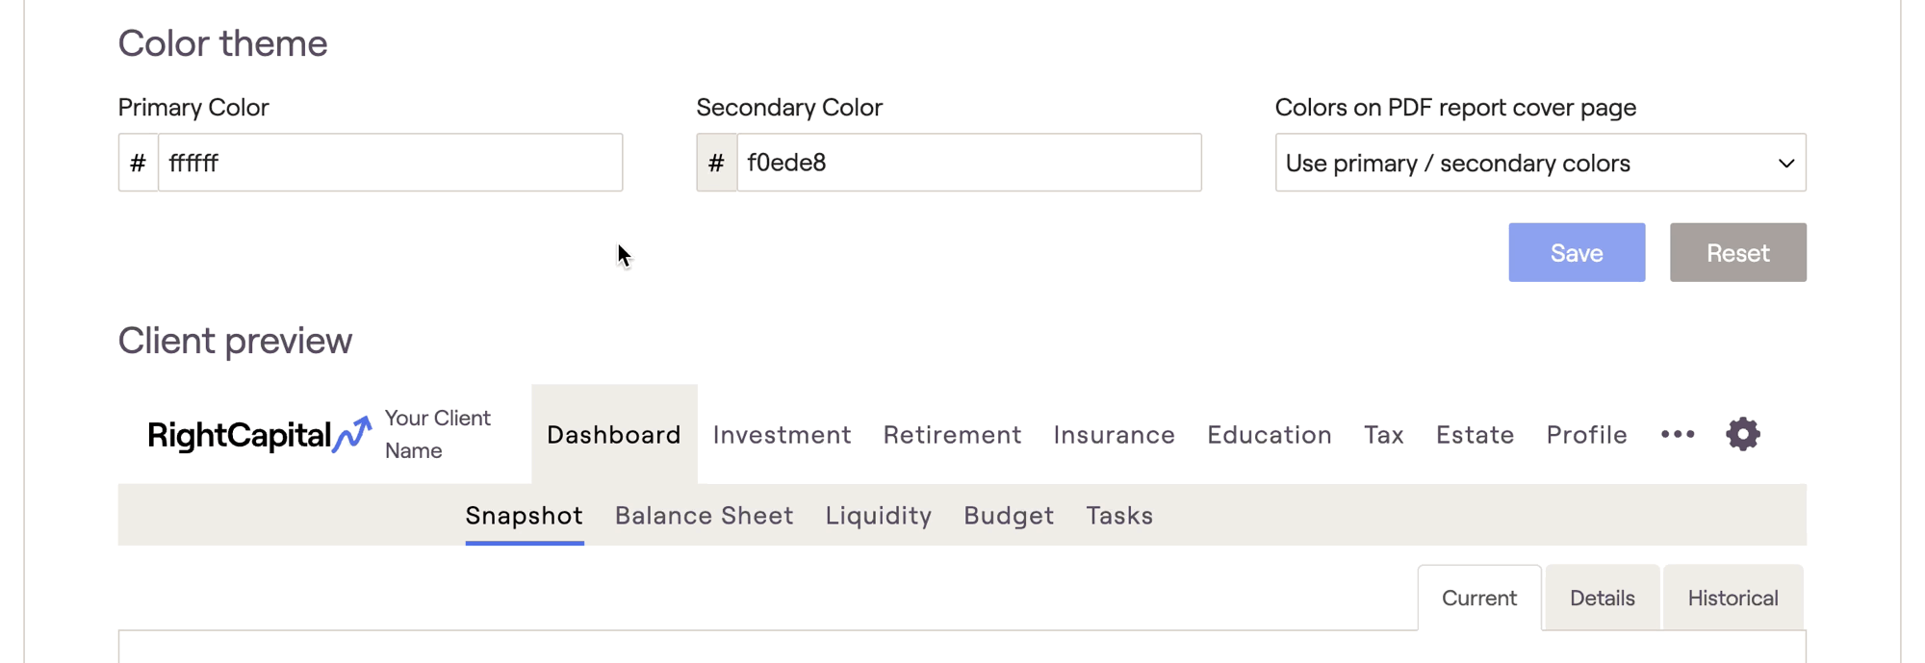Viewport: 1925px width, 663px height.
Task: Select the Balance Sheet subtab
Action: pyautogui.click(x=704, y=516)
